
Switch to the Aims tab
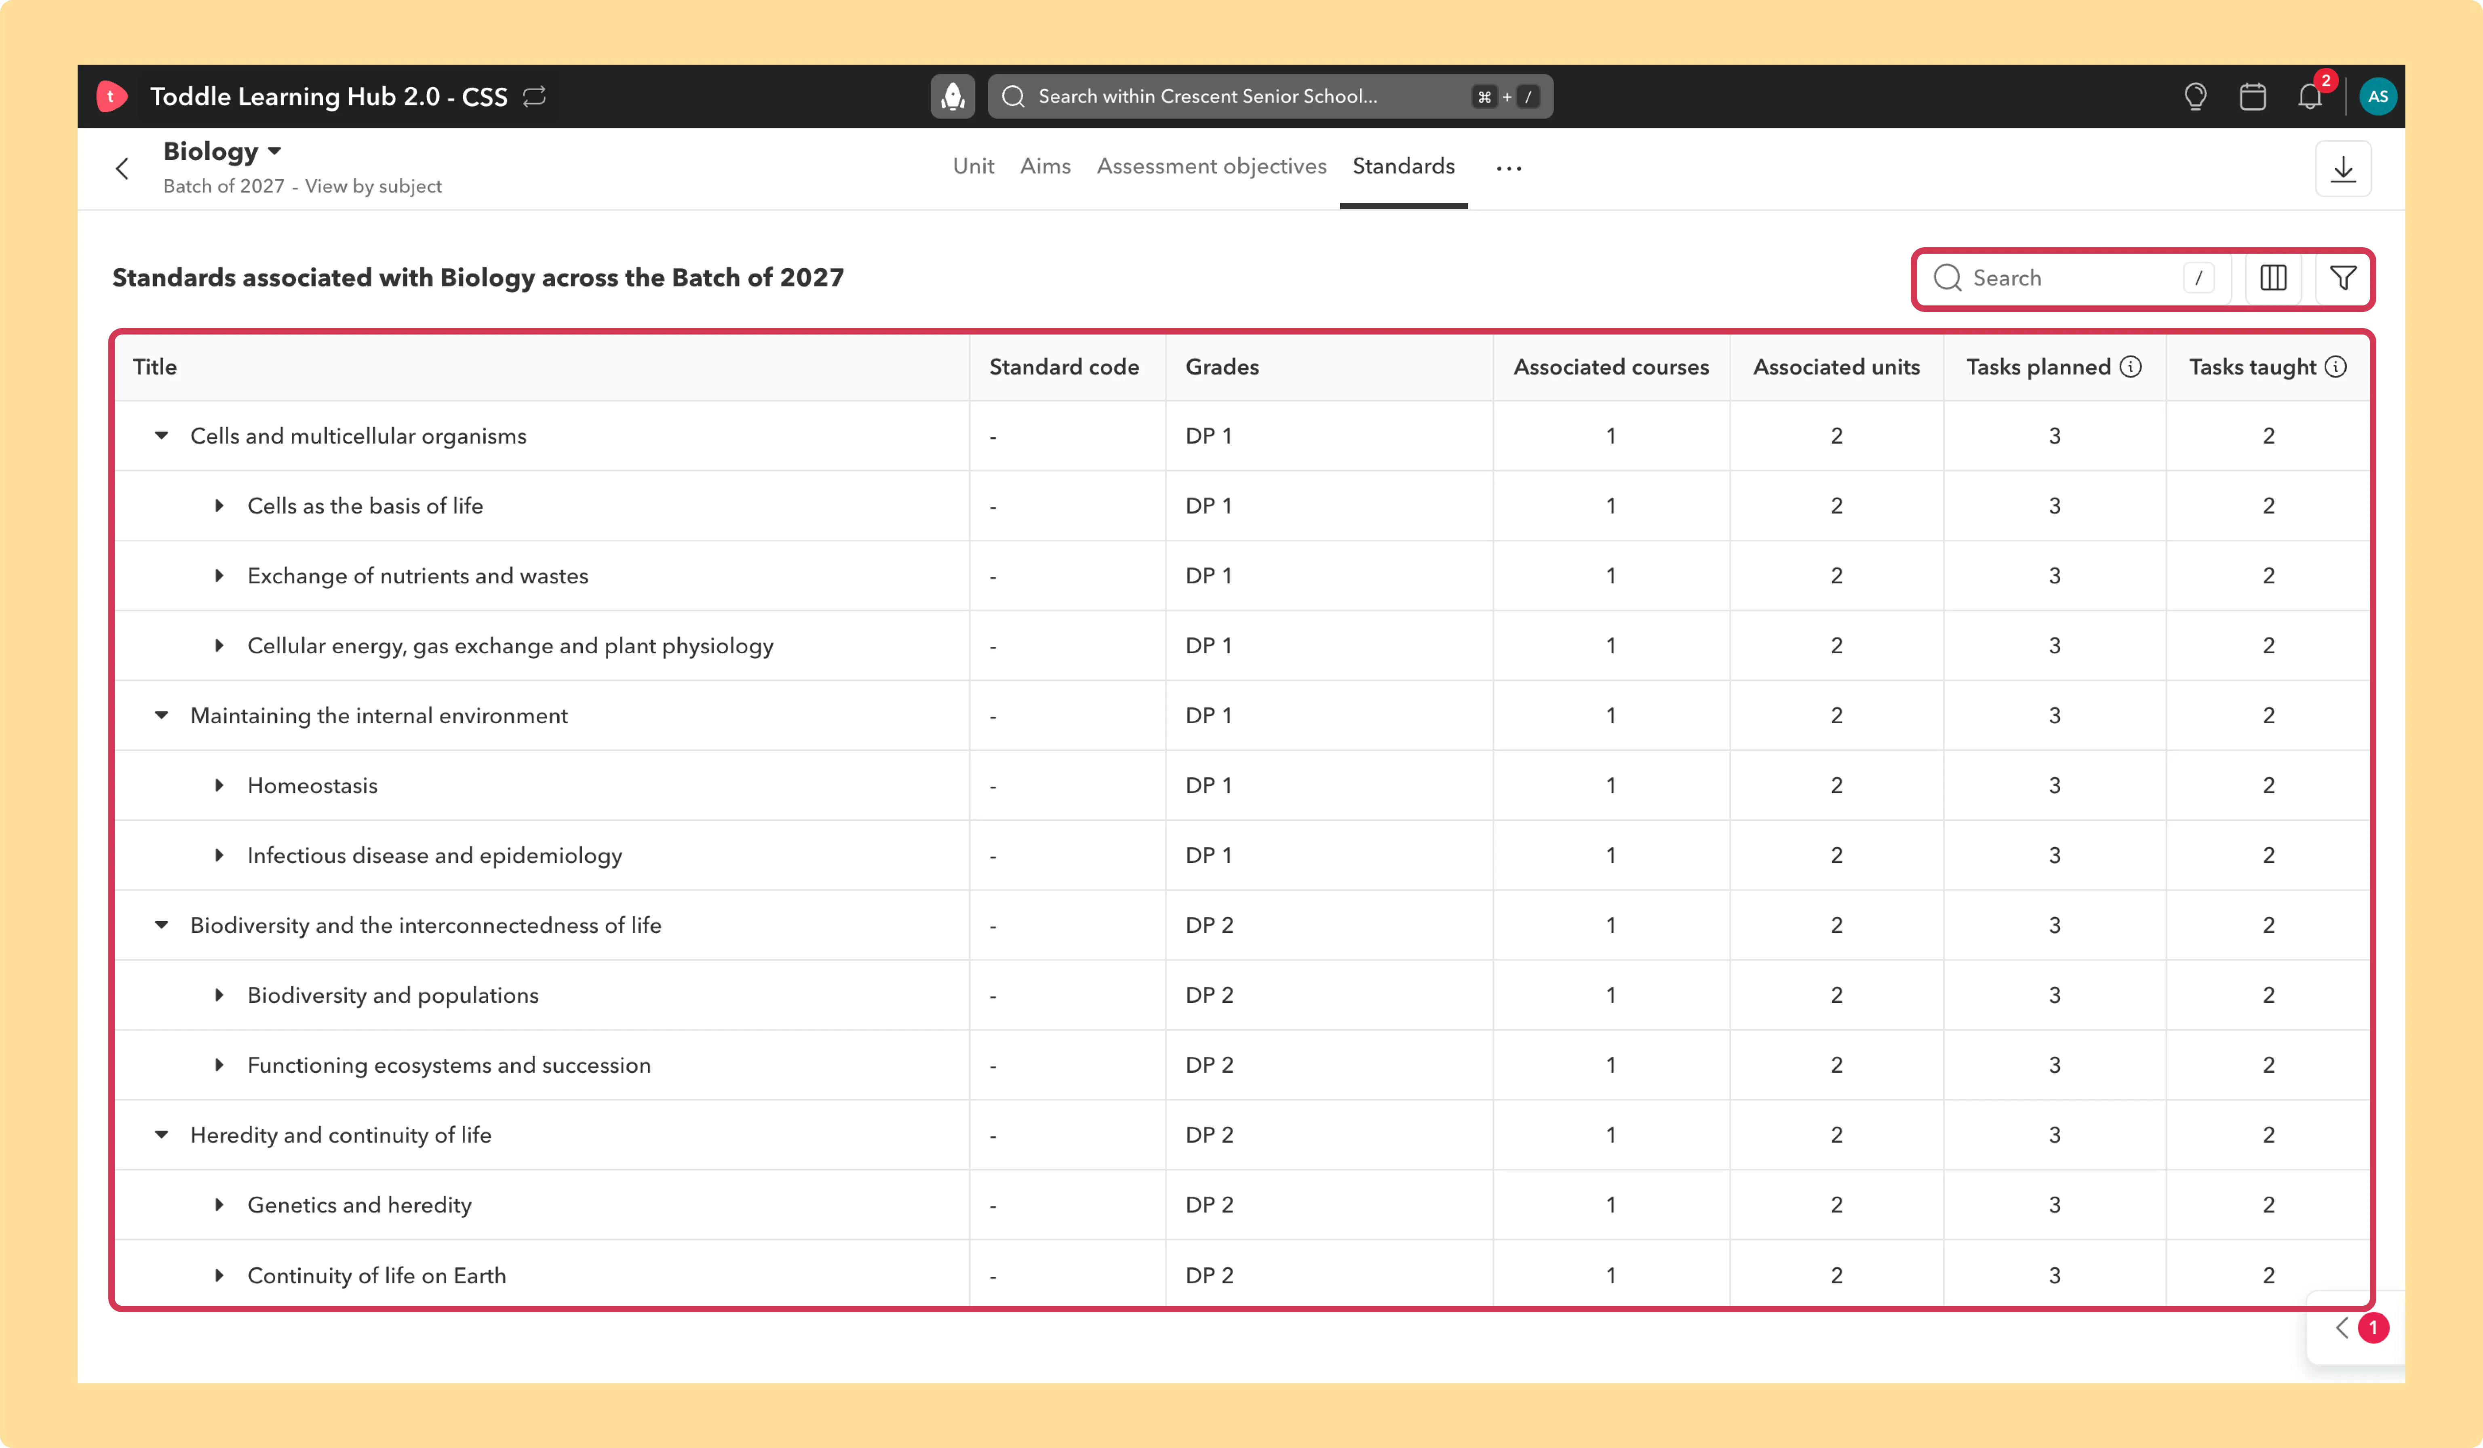point(1045,166)
